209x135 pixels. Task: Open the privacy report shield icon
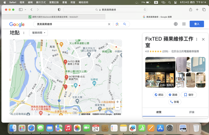pos(59,10)
